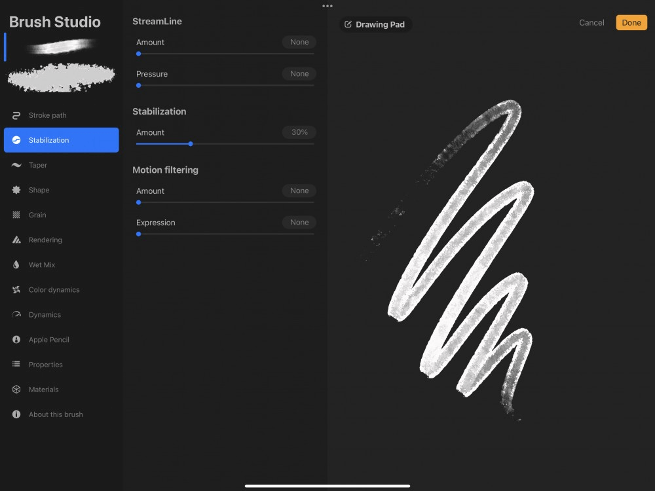Image resolution: width=655 pixels, height=491 pixels.
Task: Click the Taper wave icon
Action: [16, 165]
